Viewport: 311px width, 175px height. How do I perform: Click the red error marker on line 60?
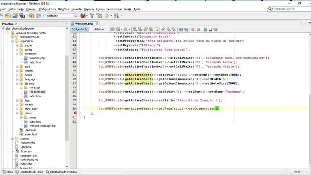(75, 113)
